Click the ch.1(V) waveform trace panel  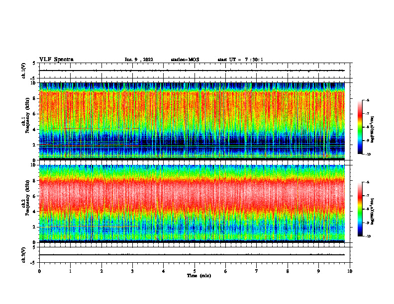coord(196,71)
